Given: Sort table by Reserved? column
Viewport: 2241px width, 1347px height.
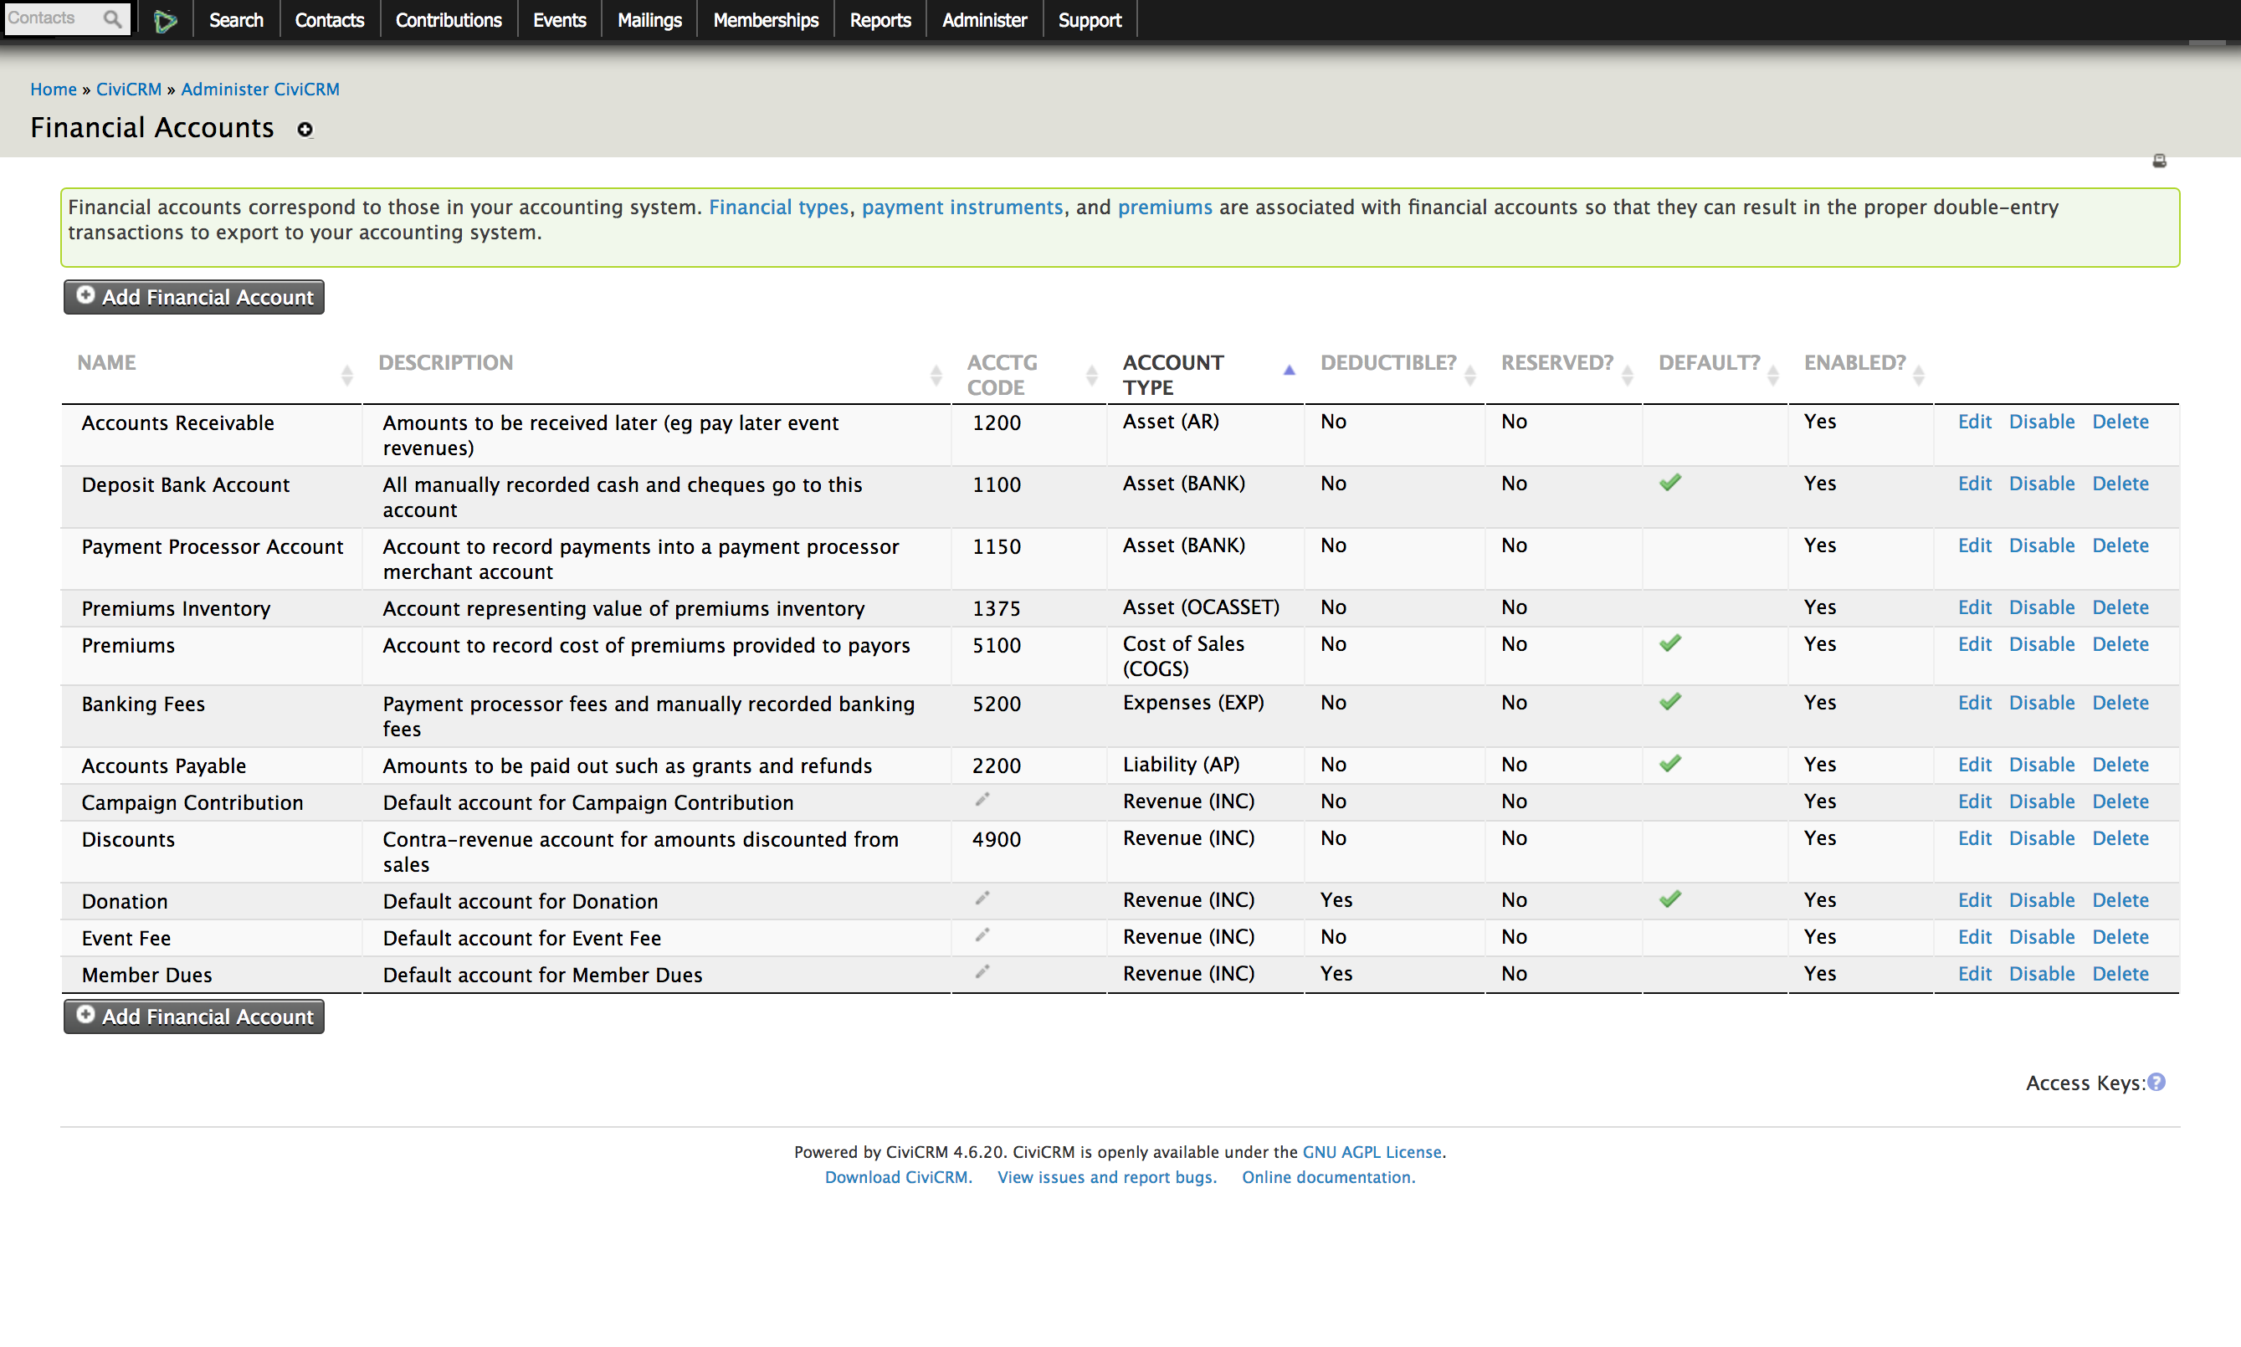Looking at the screenshot, I should pos(1563,374).
